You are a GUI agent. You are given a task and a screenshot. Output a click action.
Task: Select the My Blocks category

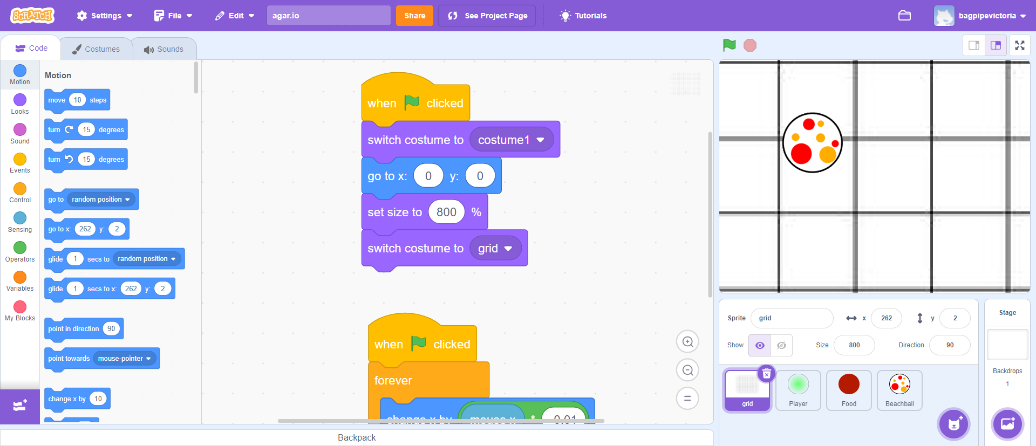tap(20, 311)
